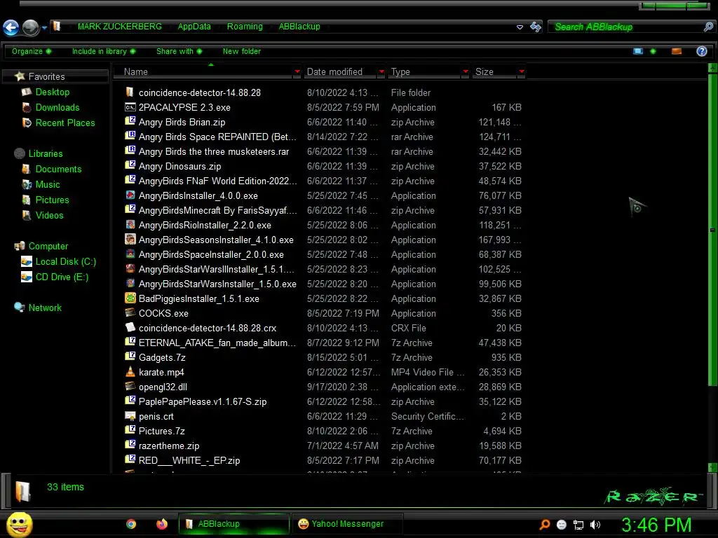
Task: Open the Music library
Action: 48,185
